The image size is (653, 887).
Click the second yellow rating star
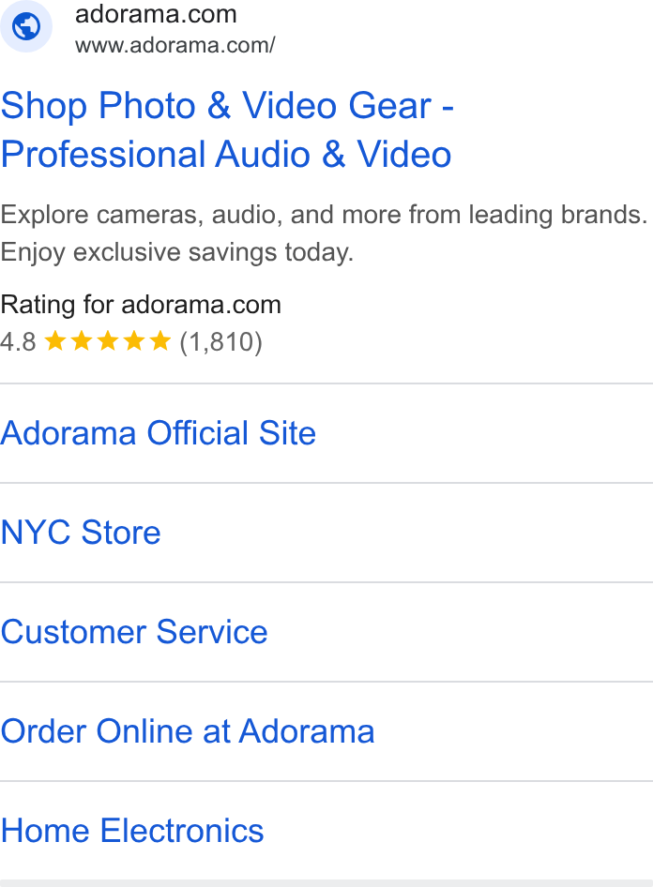pyautogui.click(x=81, y=341)
